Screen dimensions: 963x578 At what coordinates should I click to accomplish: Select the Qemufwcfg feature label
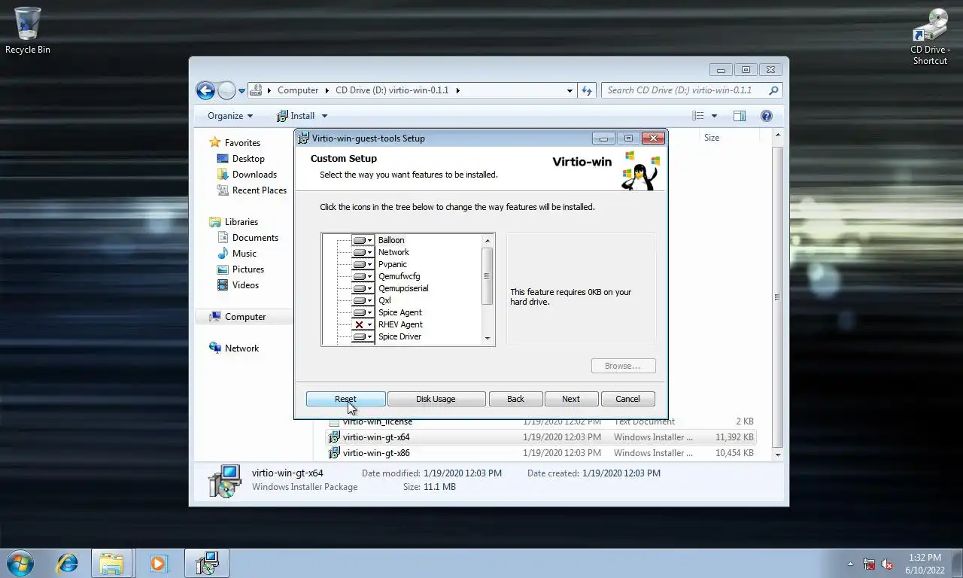click(399, 276)
